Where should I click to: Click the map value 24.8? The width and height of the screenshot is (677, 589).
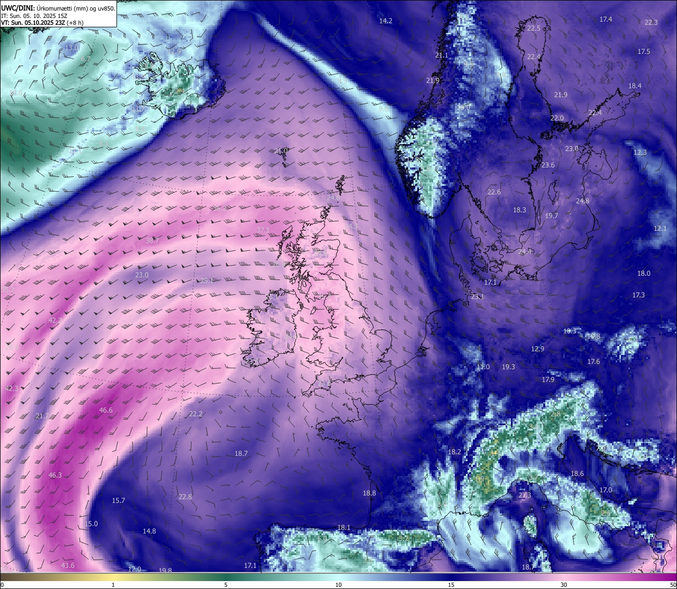tap(582, 201)
